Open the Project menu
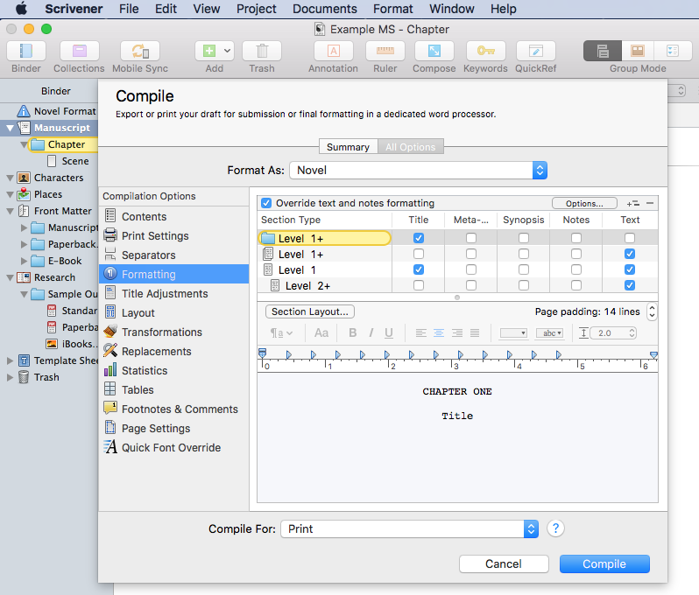The image size is (699, 595). 257,9
